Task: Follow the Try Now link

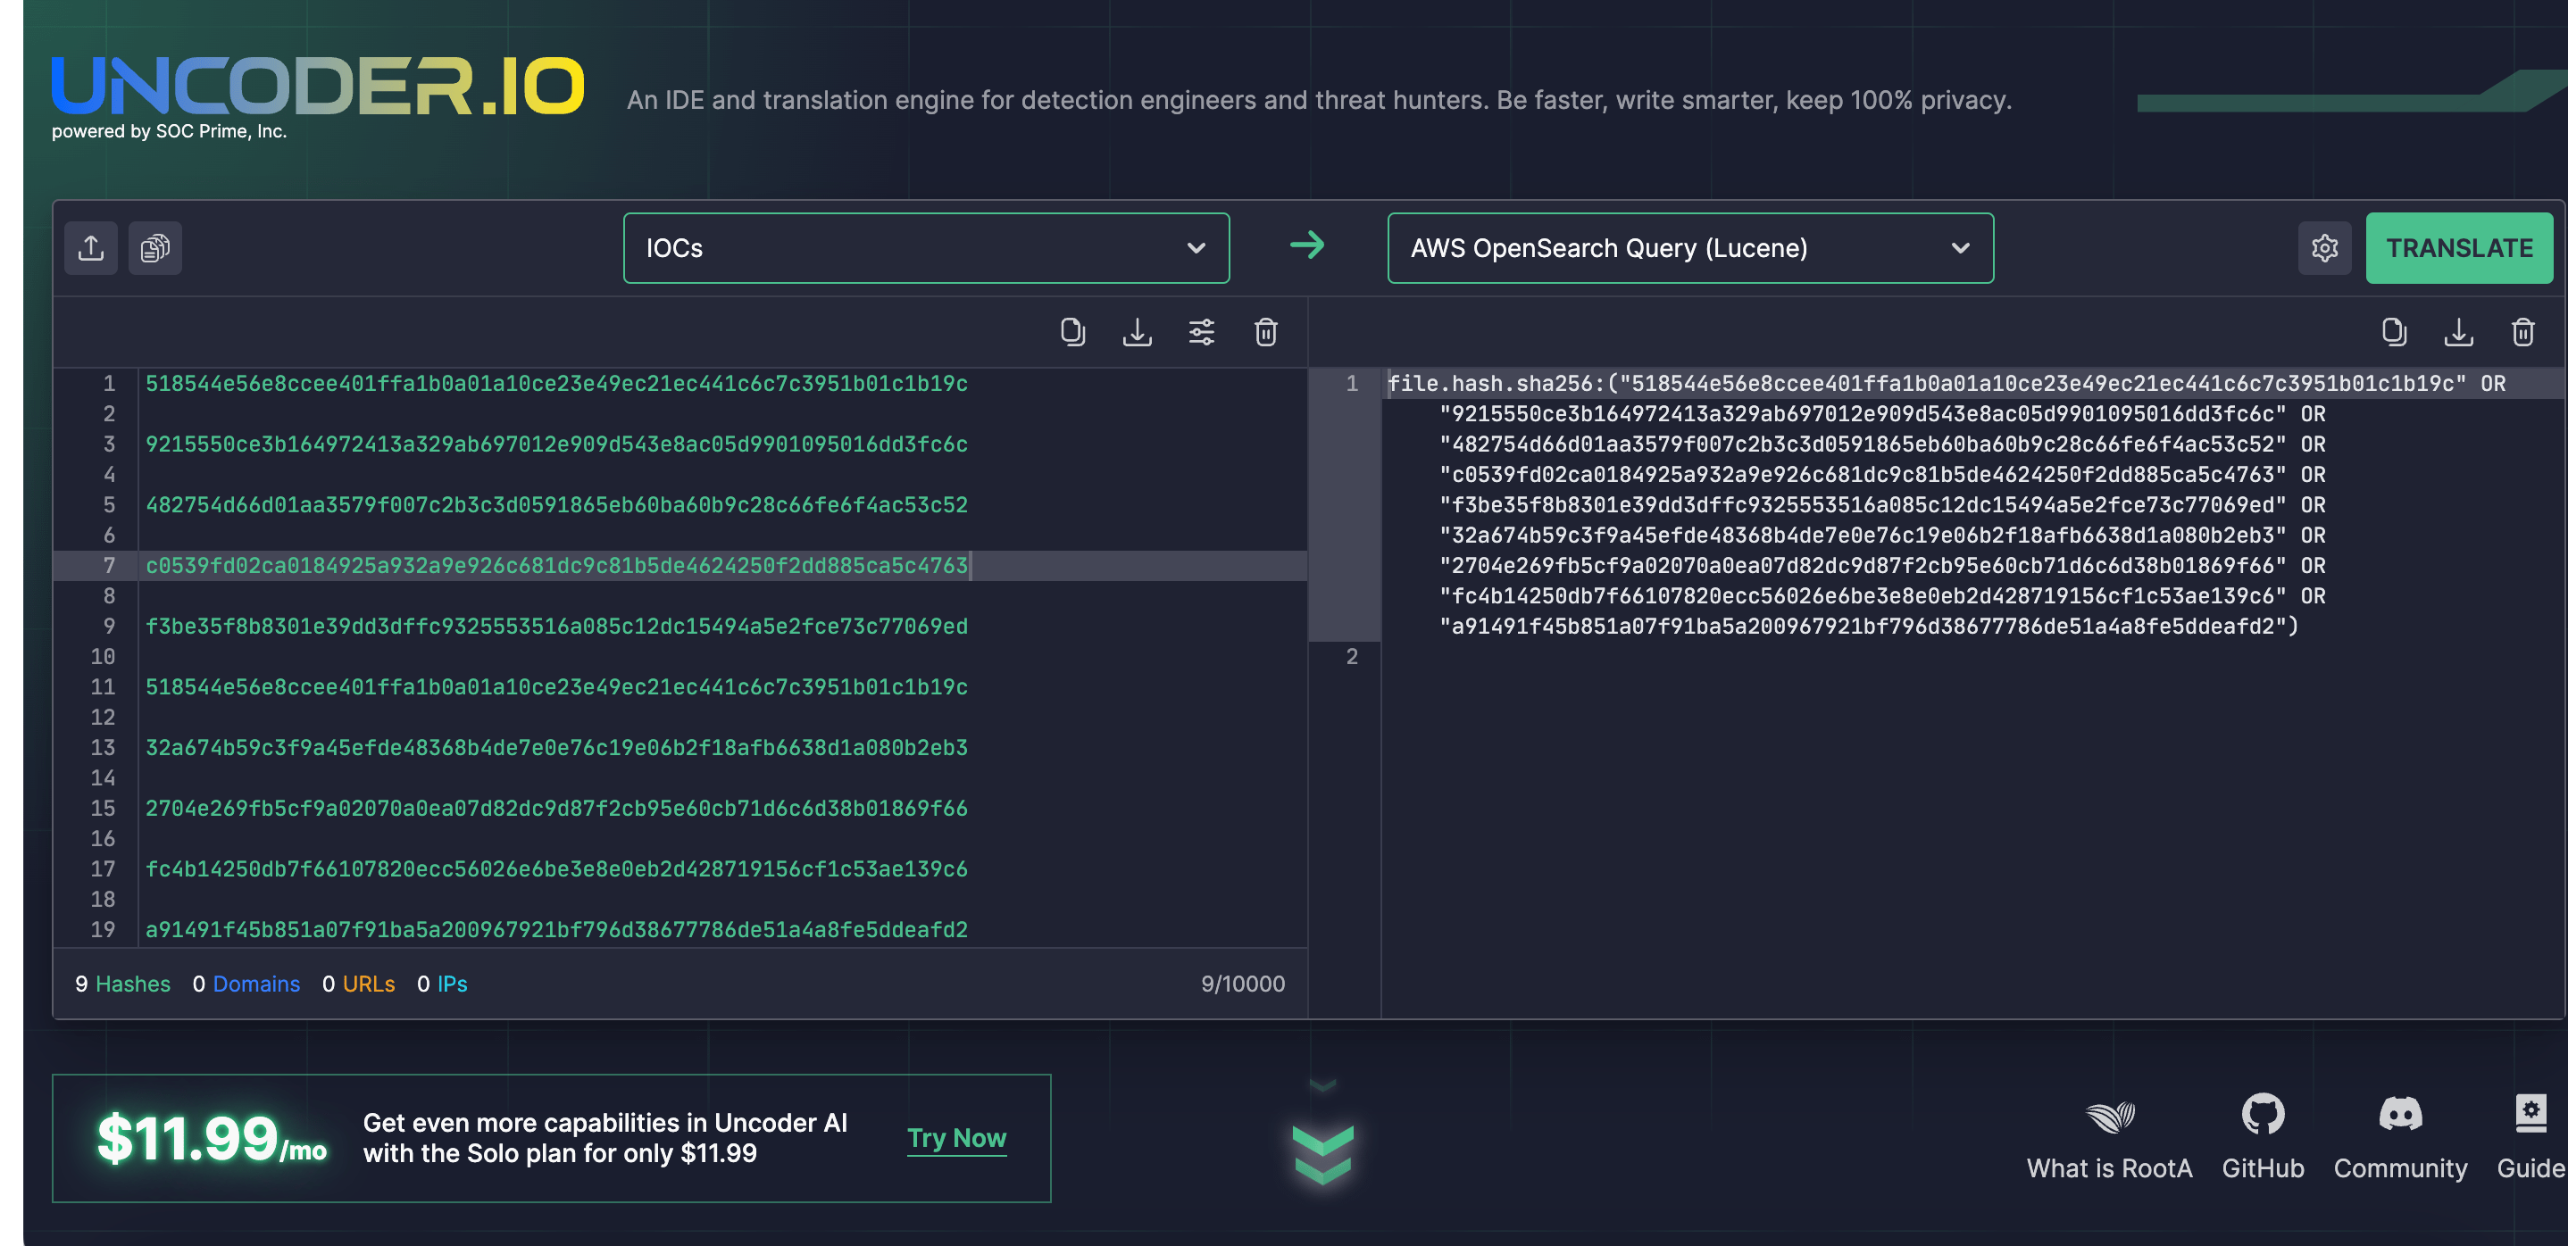Action: tap(956, 1137)
